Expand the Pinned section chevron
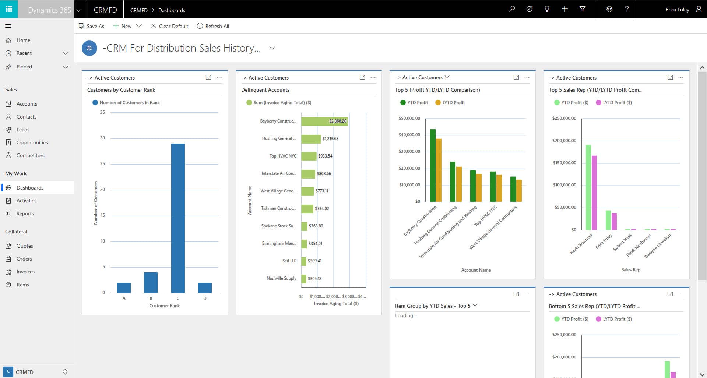The width and height of the screenshot is (707, 378). [x=66, y=67]
